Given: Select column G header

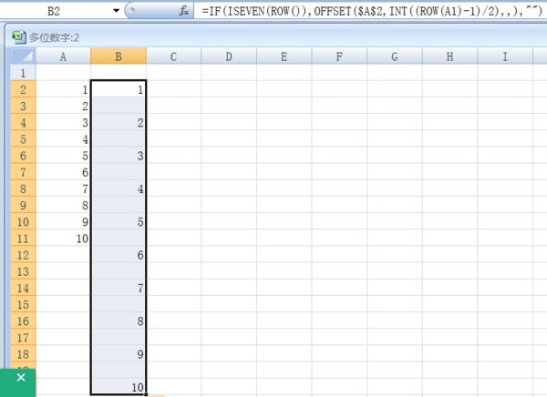Looking at the screenshot, I should click(x=395, y=56).
